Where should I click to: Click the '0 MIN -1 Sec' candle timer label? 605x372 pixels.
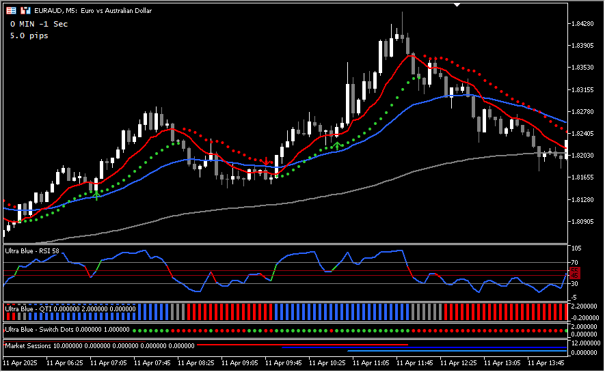click(x=39, y=24)
